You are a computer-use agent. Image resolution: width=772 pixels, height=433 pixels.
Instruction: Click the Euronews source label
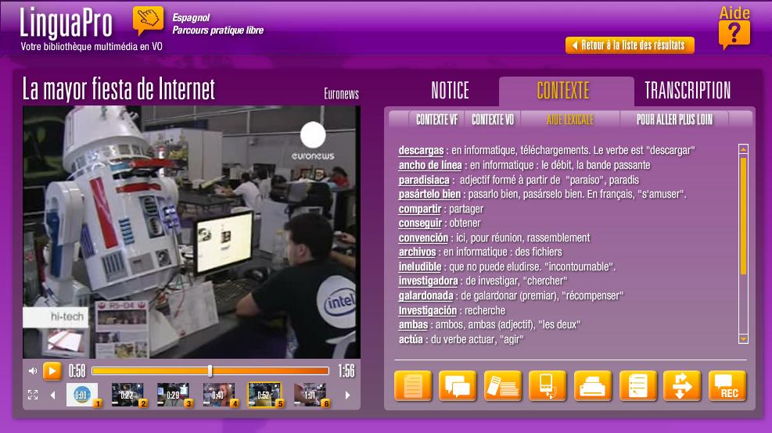(341, 94)
